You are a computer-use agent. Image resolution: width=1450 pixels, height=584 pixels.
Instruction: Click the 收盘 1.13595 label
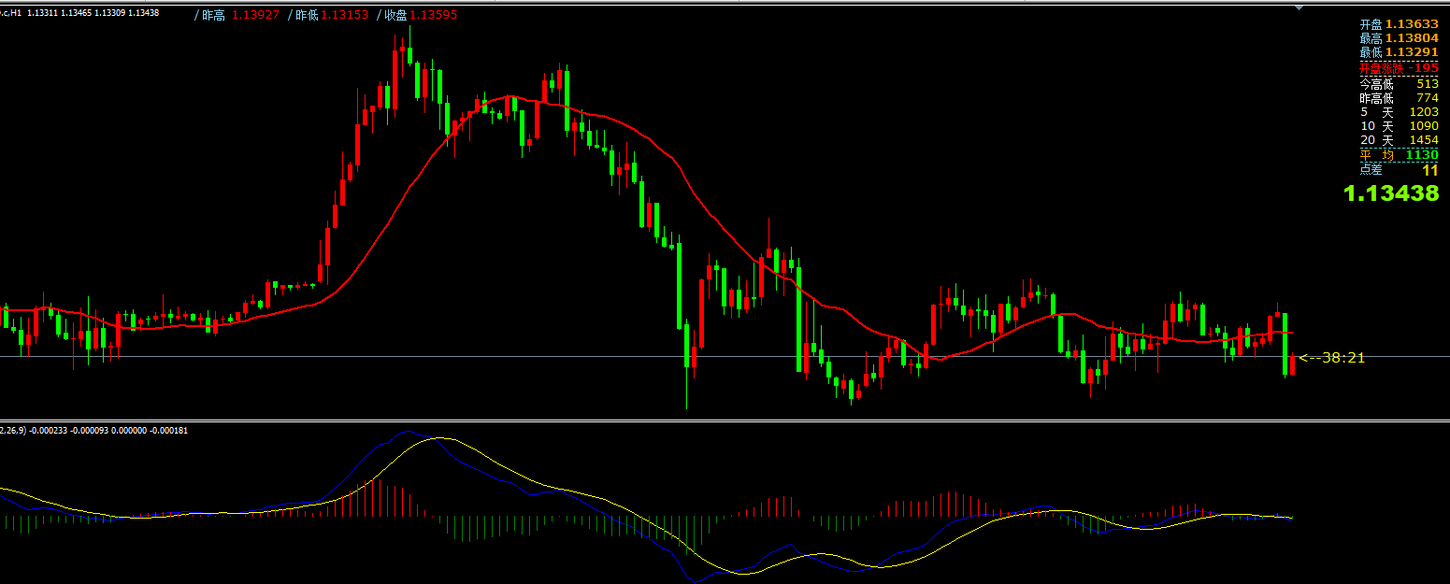click(420, 15)
